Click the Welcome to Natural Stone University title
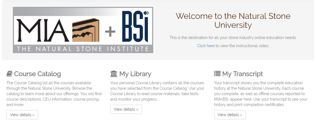Screen dimensions: 316x127 coord(233,20)
